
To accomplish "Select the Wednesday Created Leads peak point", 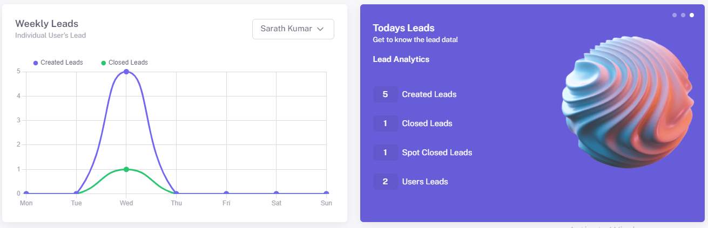I will (126, 72).
